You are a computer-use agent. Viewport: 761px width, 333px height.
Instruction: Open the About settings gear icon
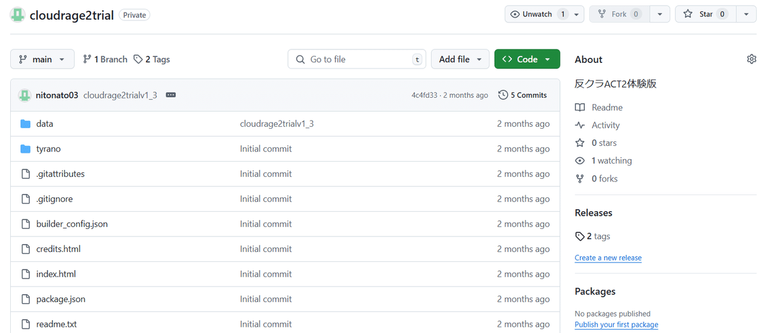click(x=751, y=59)
